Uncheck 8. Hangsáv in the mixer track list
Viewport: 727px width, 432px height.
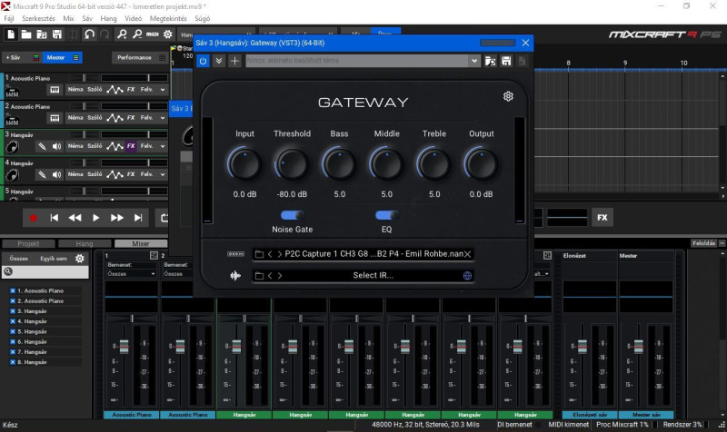pyautogui.click(x=13, y=362)
